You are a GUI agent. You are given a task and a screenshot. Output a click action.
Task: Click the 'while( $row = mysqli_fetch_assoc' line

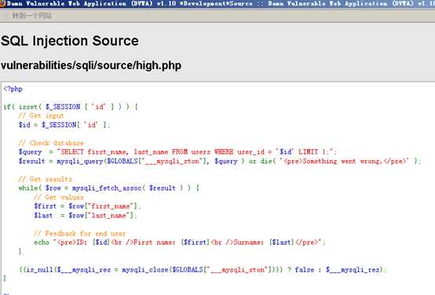[108, 188]
